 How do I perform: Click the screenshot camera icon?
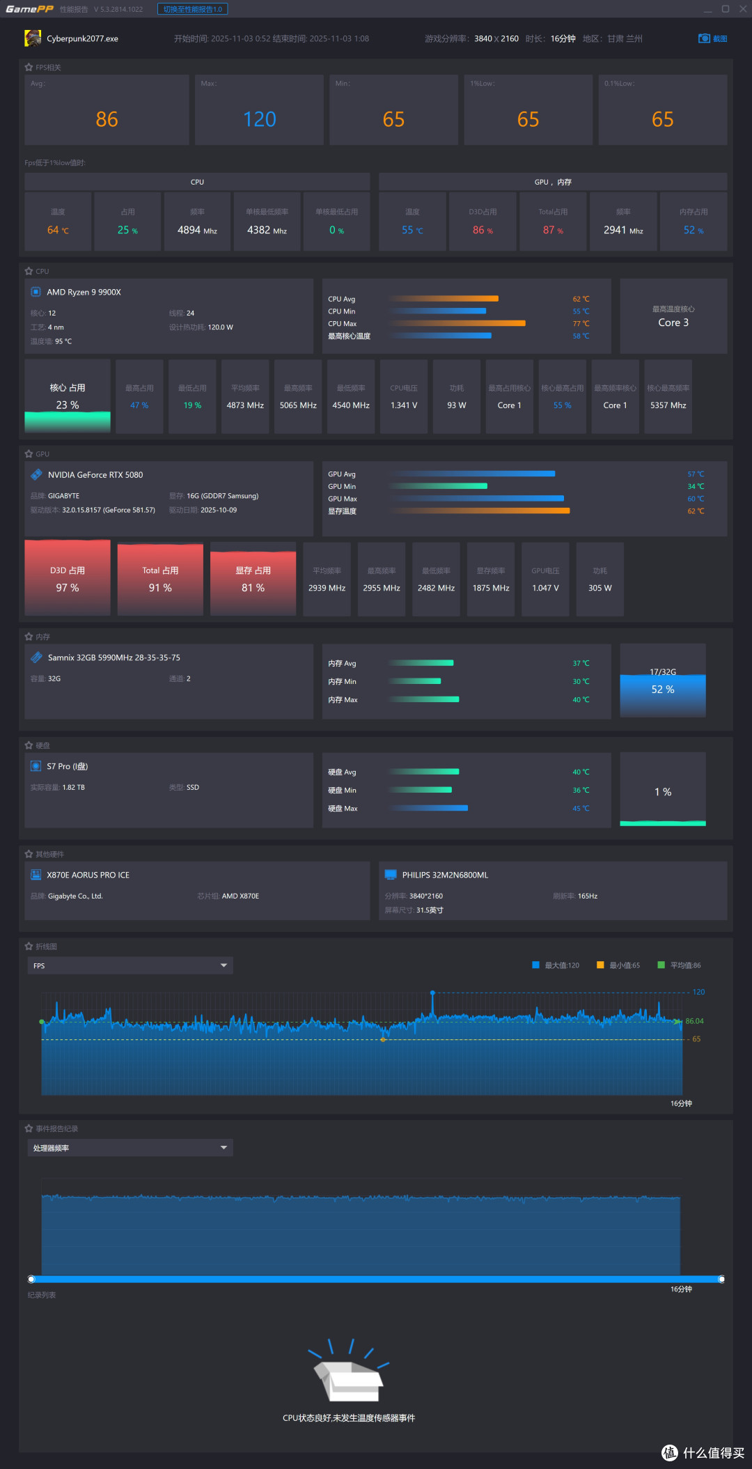[x=704, y=38]
